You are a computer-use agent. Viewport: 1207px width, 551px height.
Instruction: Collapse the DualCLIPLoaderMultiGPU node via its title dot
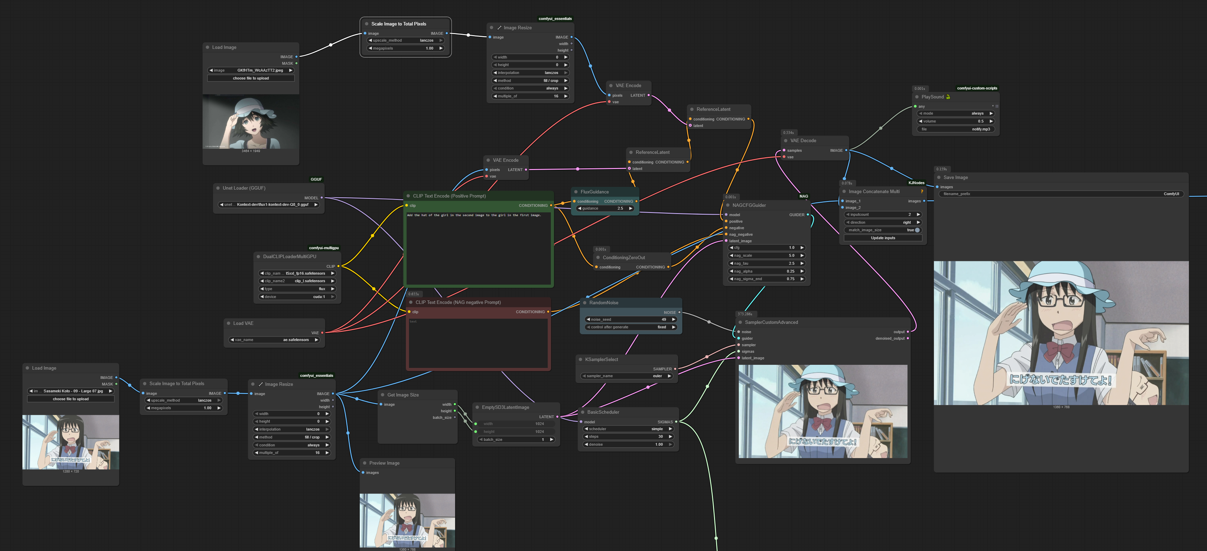coord(258,257)
